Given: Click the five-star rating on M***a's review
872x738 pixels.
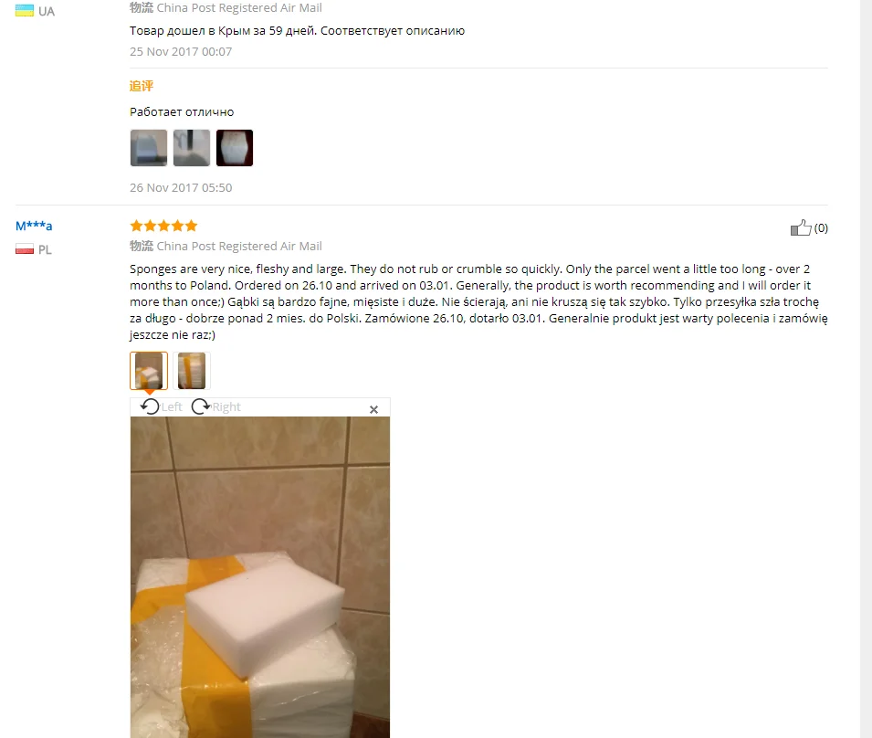Looking at the screenshot, I should [163, 226].
